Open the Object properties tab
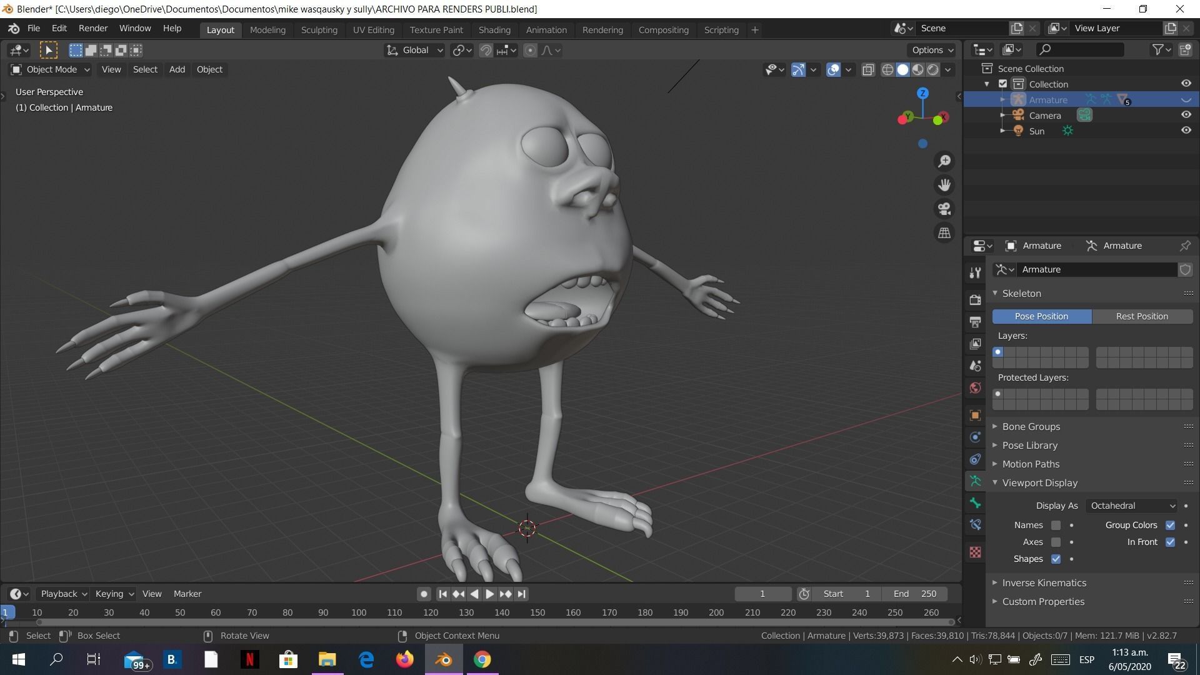The image size is (1200, 675). (975, 415)
